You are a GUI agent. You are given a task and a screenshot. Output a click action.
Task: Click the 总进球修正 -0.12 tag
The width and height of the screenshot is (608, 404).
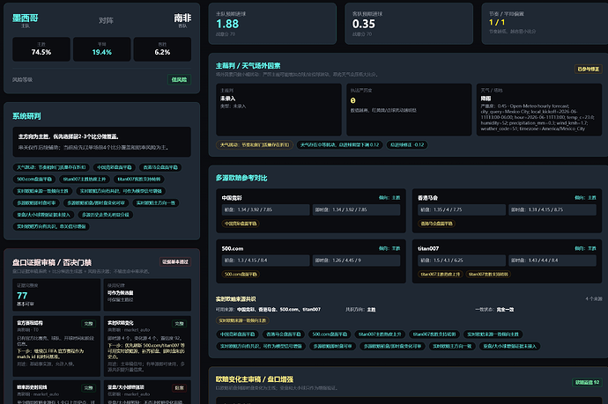click(407, 145)
